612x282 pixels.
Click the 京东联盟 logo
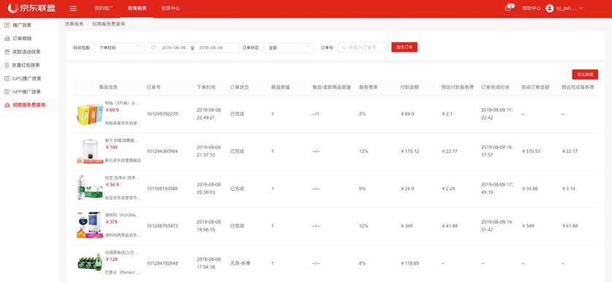[x=31, y=8]
